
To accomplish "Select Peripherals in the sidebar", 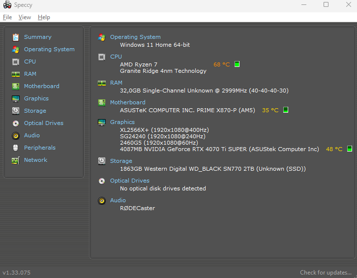I will click(40, 148).
